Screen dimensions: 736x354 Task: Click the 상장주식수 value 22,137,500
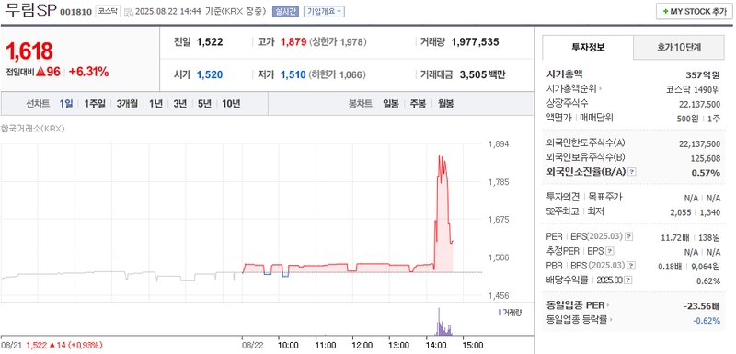(x=699, y=104)
